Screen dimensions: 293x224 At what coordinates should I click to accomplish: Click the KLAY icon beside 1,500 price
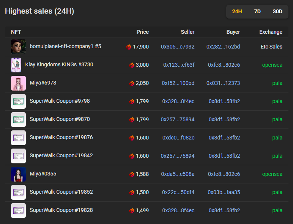pyautogui.click(x=132, y=192)
